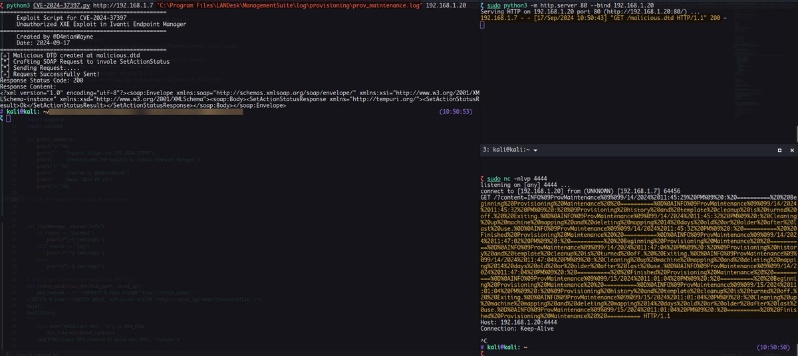Click 'Unauthorized XXE Exploit in Ivanti Endpoint Manager' line
Screen dimensions: 798x356
click(x=100, y=24)
